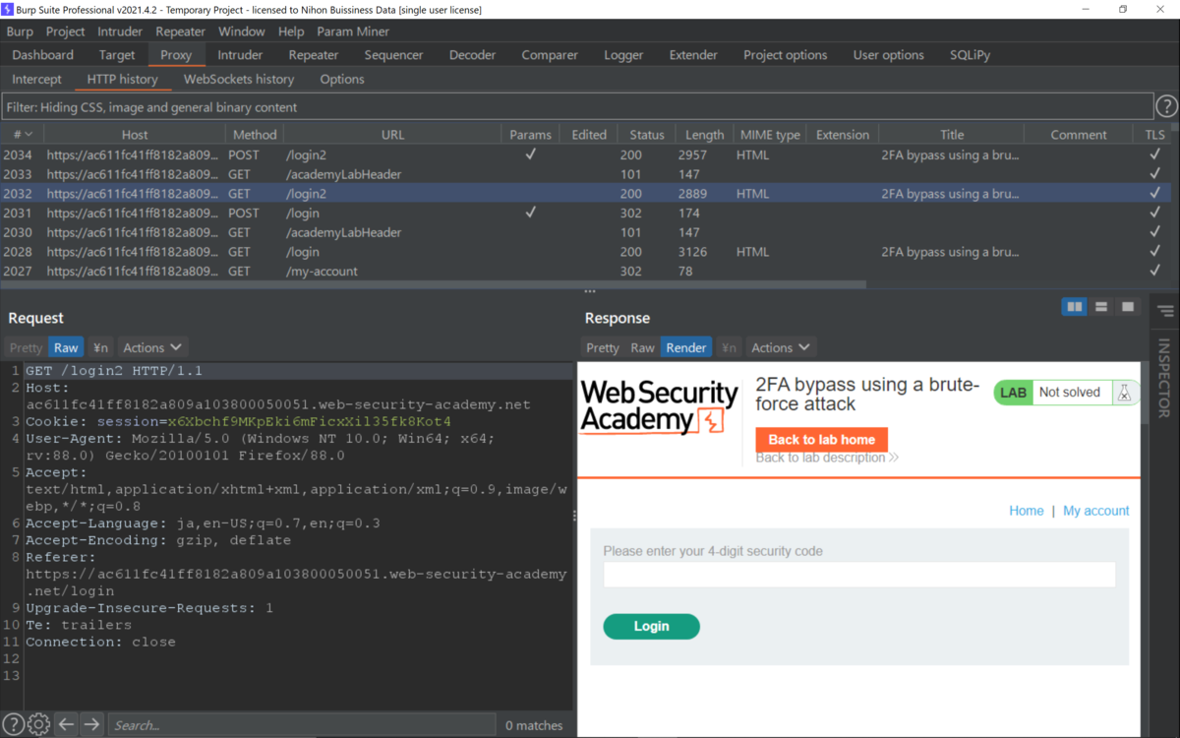1180x738 pixels.
Task: Select combined single-pane layout icon
Action: coord(1128,307)
